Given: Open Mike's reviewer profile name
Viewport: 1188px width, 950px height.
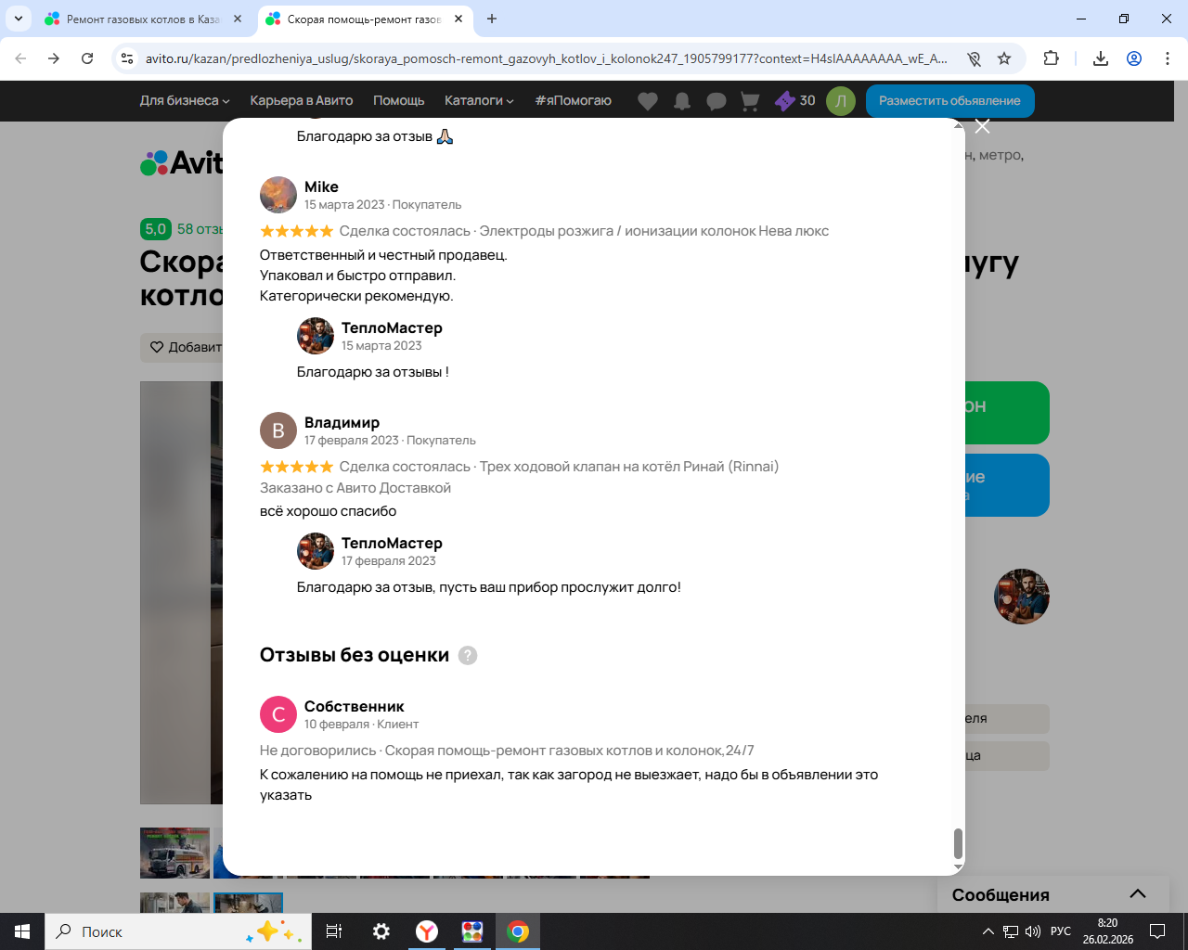Looking at the screenshot, I should coord(321,186).
